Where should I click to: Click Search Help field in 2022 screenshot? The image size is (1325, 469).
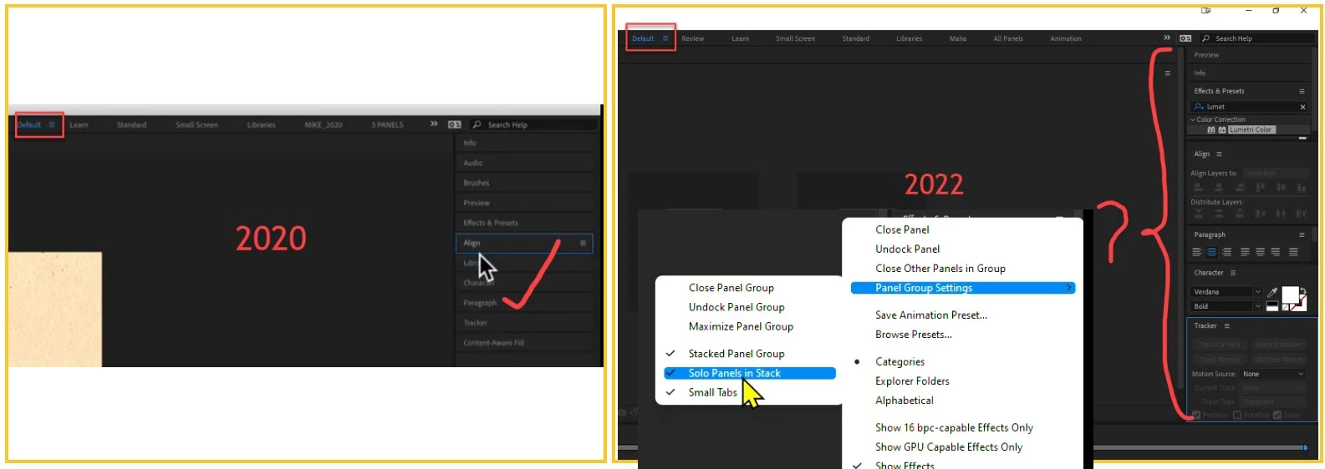tap(1257, 38)
